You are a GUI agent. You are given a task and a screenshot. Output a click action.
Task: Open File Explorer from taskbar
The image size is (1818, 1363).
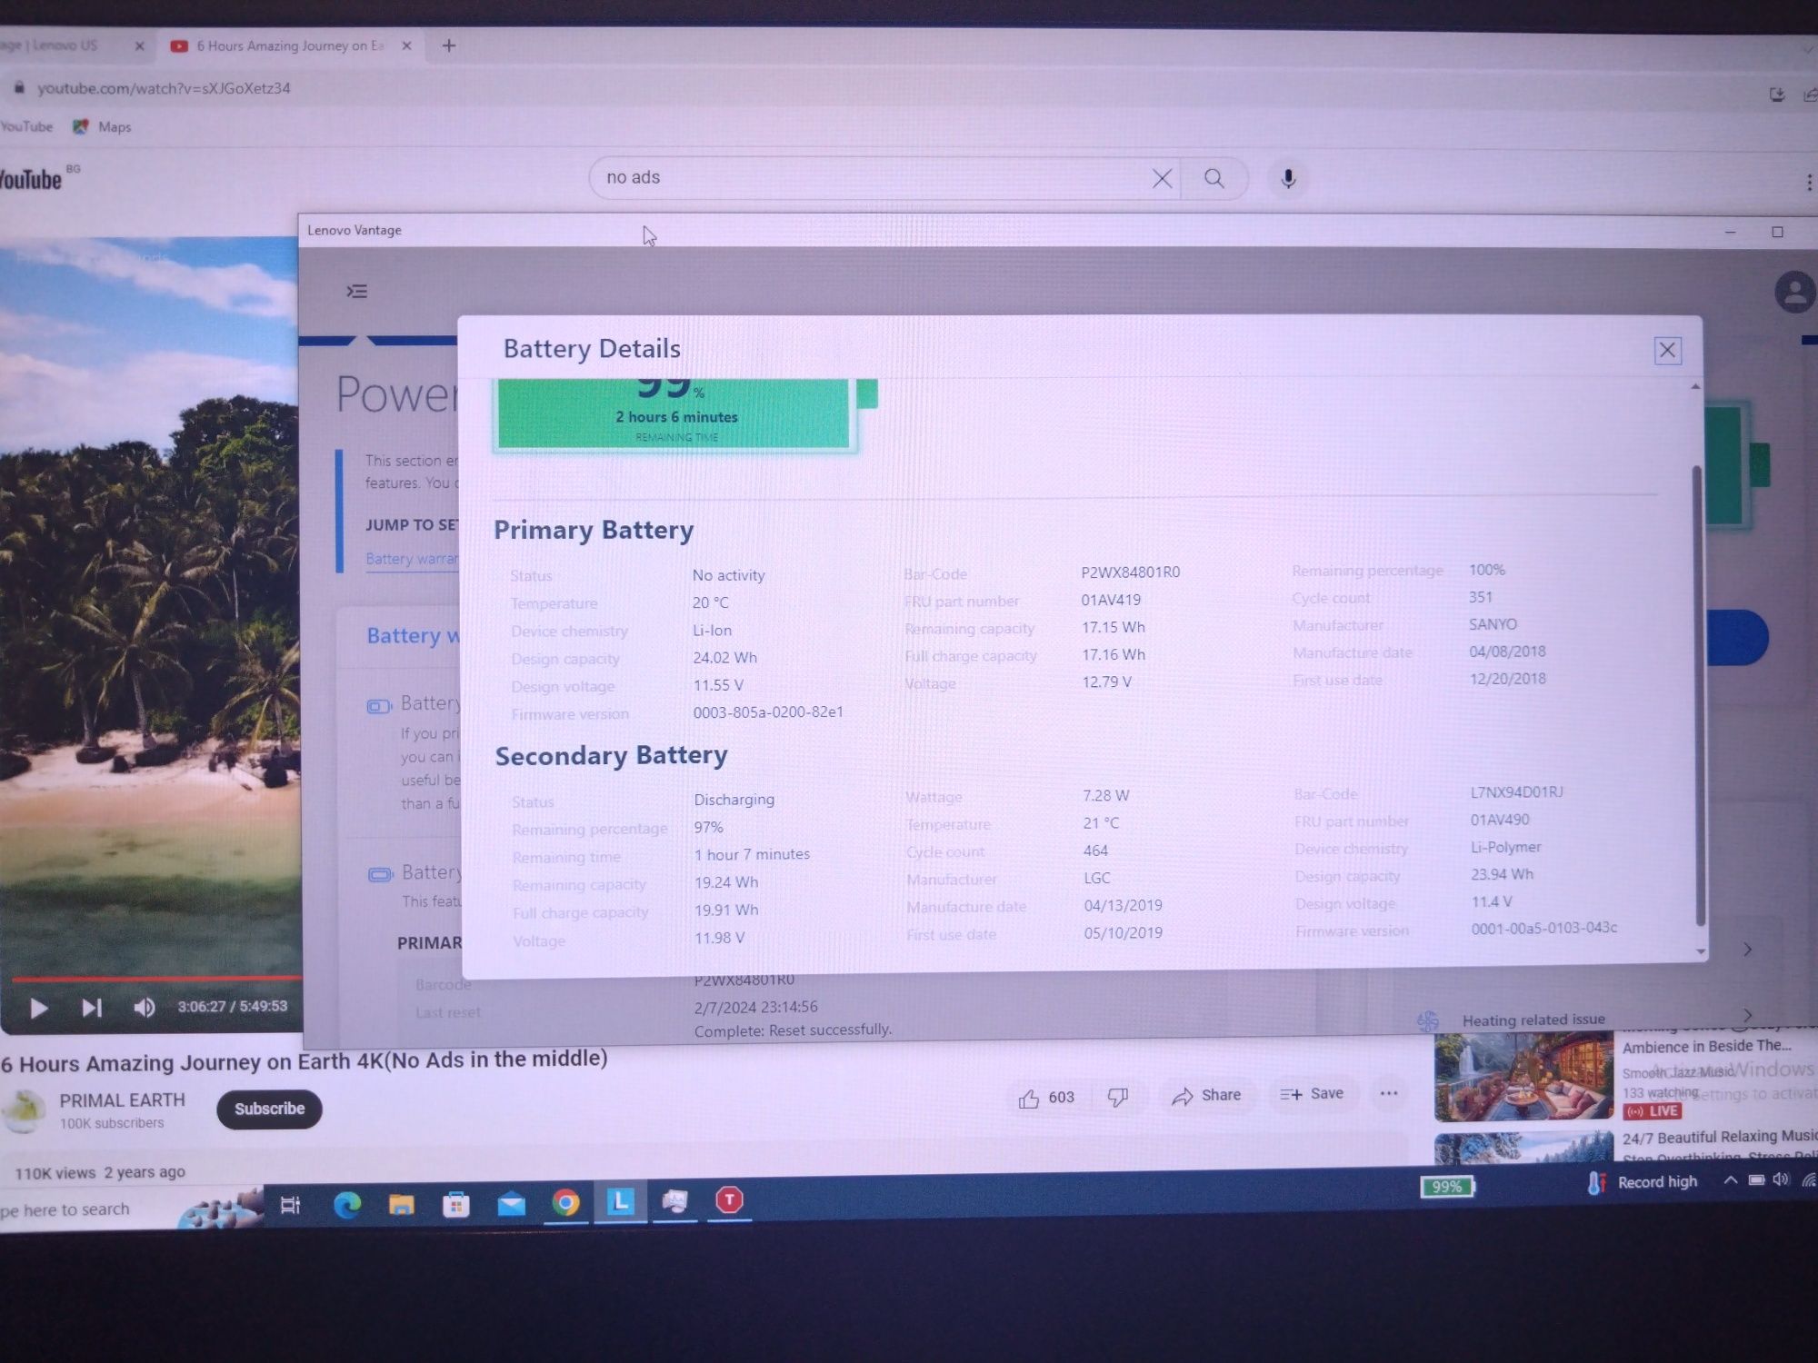pos(401,1205)
